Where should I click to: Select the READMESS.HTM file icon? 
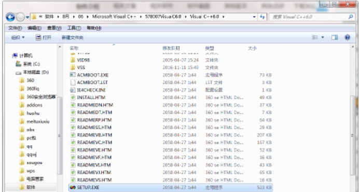pyautogui.click(x=73, y=127)
